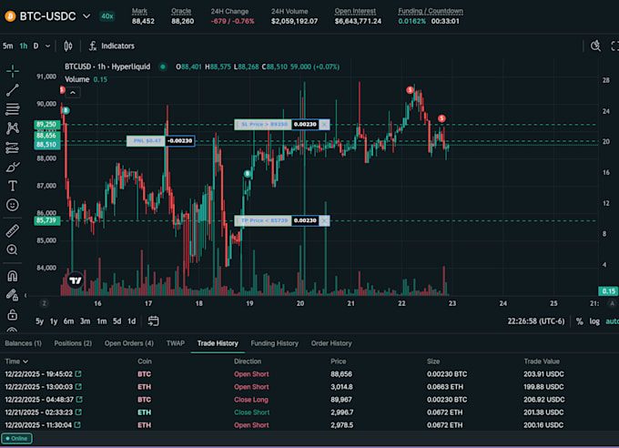This screenshot has width=619, height=448.
Task: Switch to the Order History tab
Action: click(331, 343)
